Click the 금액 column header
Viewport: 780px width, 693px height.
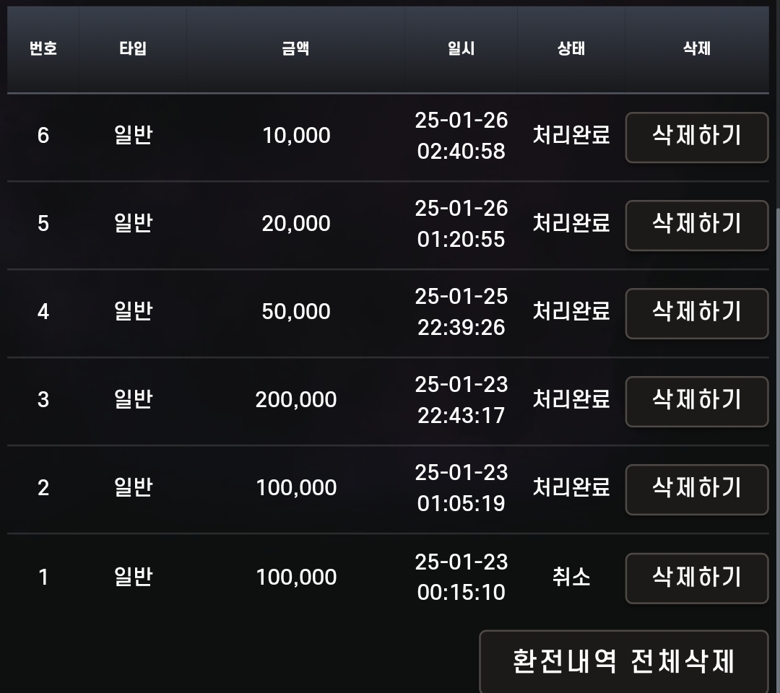pos(296,49)
